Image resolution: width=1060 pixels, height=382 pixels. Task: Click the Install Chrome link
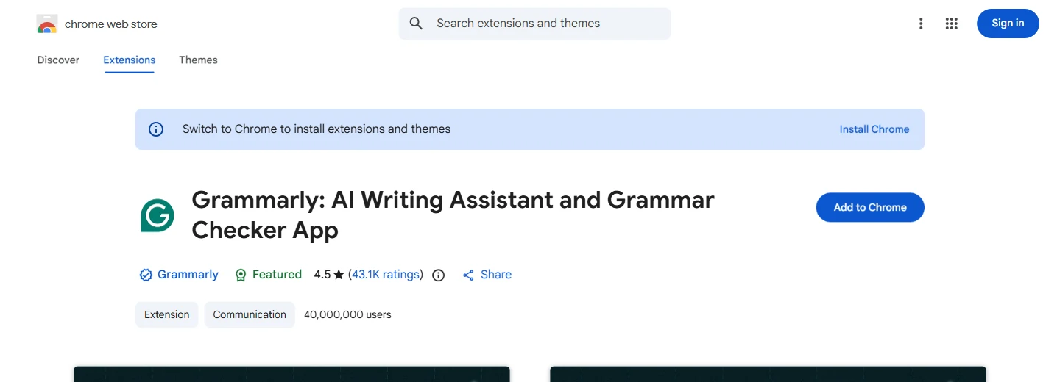pyautogui.click(x=875, y=129)
